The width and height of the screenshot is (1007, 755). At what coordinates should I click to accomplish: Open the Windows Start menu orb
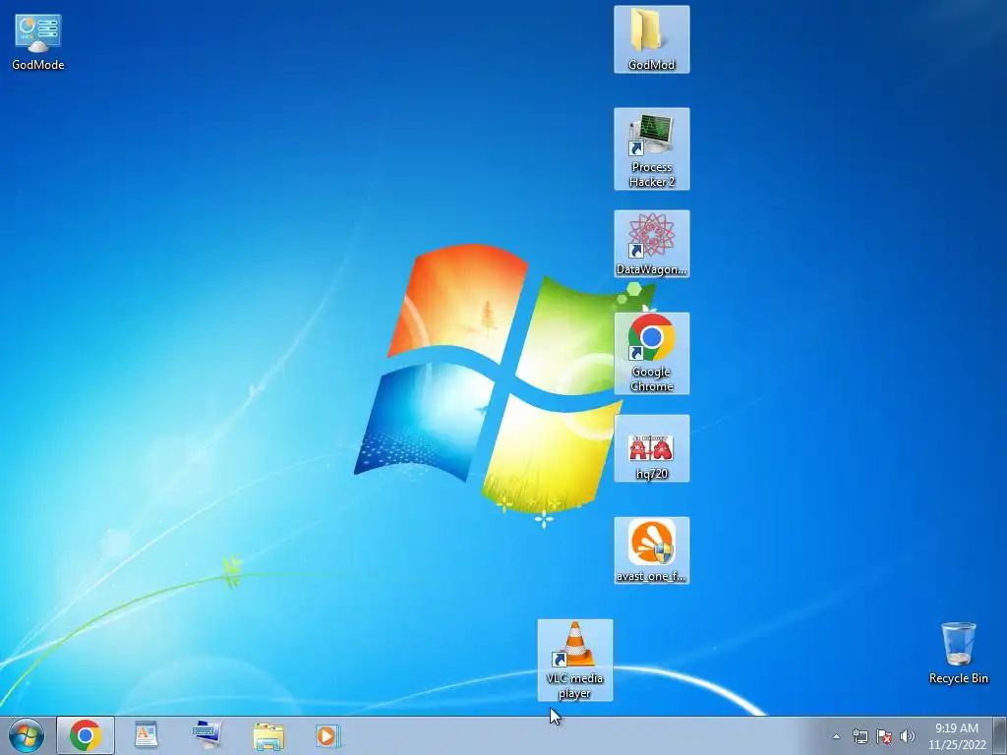point(27,735)
